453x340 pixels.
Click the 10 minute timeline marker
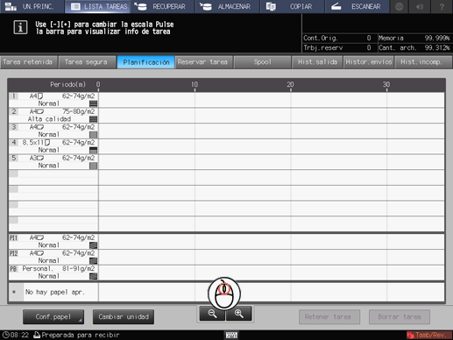tap(195, 85)
